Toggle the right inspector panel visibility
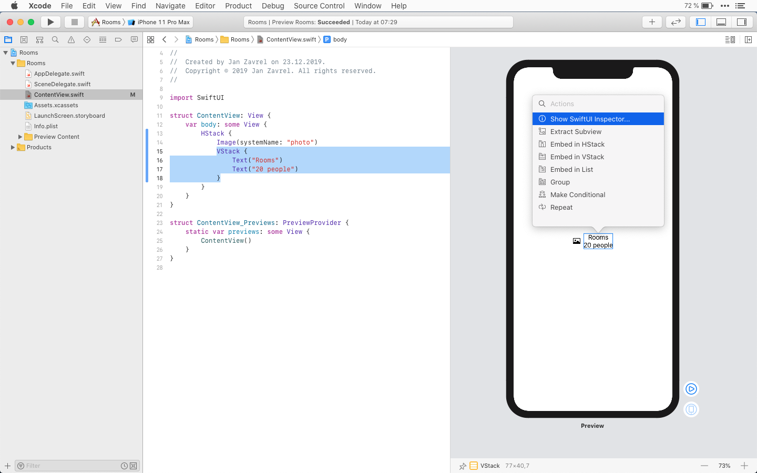This screenshot has width=757, height=473. point(742,22)
